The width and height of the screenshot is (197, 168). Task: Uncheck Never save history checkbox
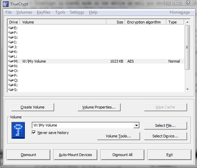34,132
